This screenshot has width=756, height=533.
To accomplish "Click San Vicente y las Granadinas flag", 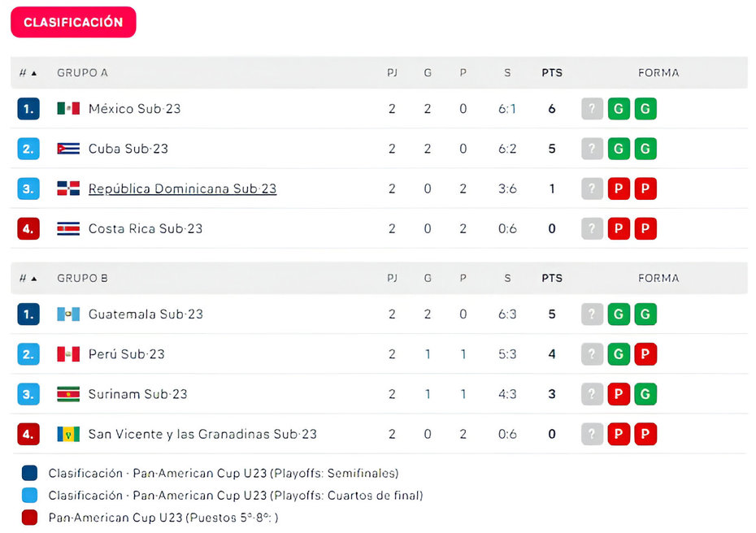I will (68, 434).
